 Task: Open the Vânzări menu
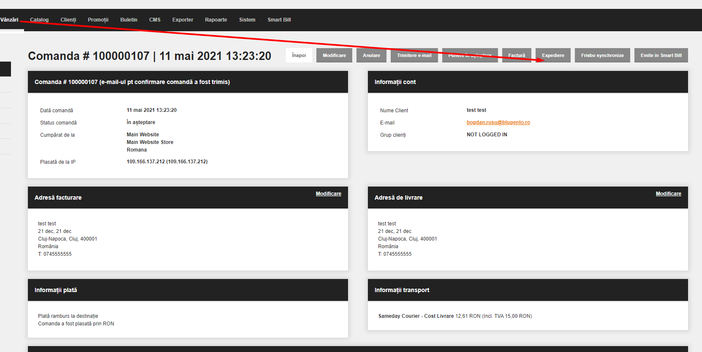tap(9, 20)
